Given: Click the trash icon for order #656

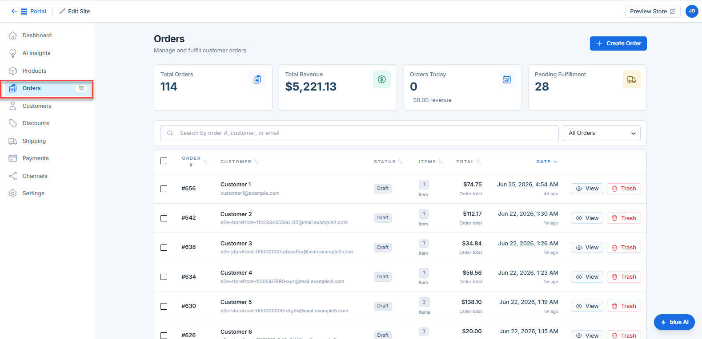Looking at the screenshot, I should [614, 189].
